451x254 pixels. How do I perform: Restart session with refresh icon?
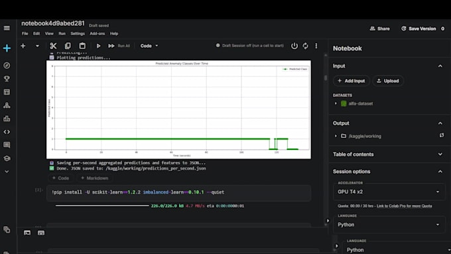point(306,46)
